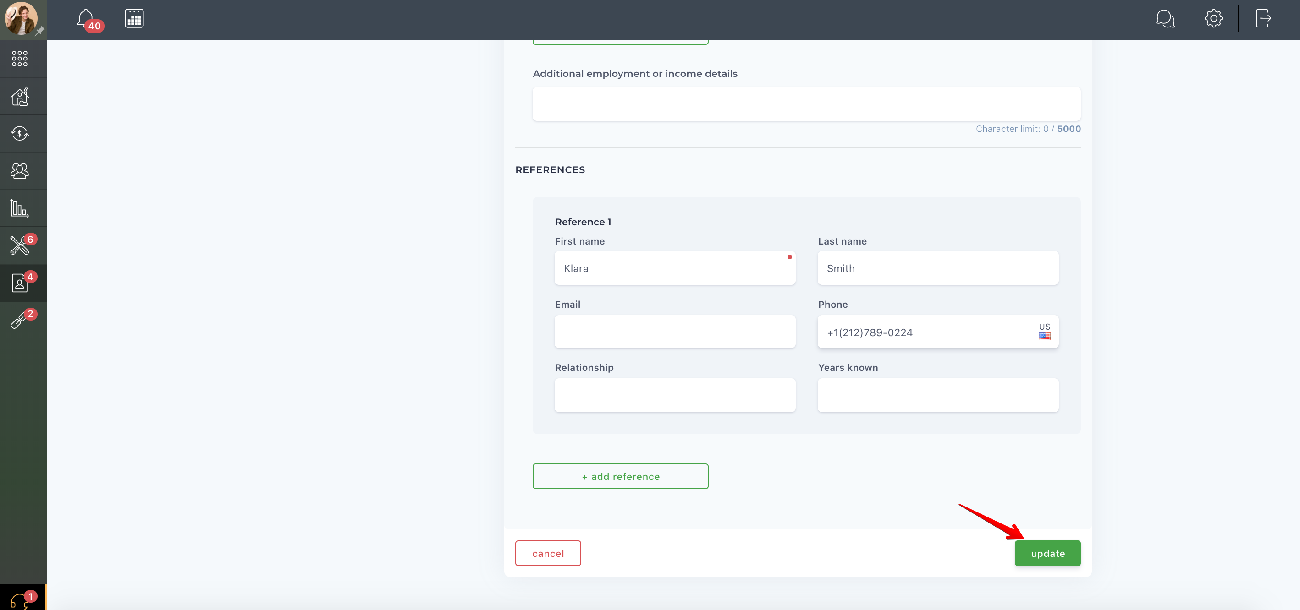Click the user profile avatar

pyautogui.click(x=21, y=18)
